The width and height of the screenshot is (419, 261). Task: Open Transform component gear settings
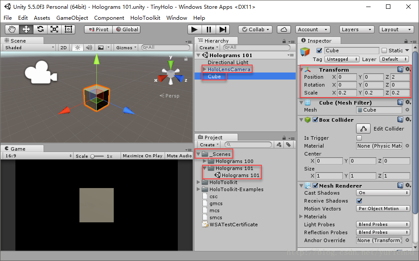(408, 69)
